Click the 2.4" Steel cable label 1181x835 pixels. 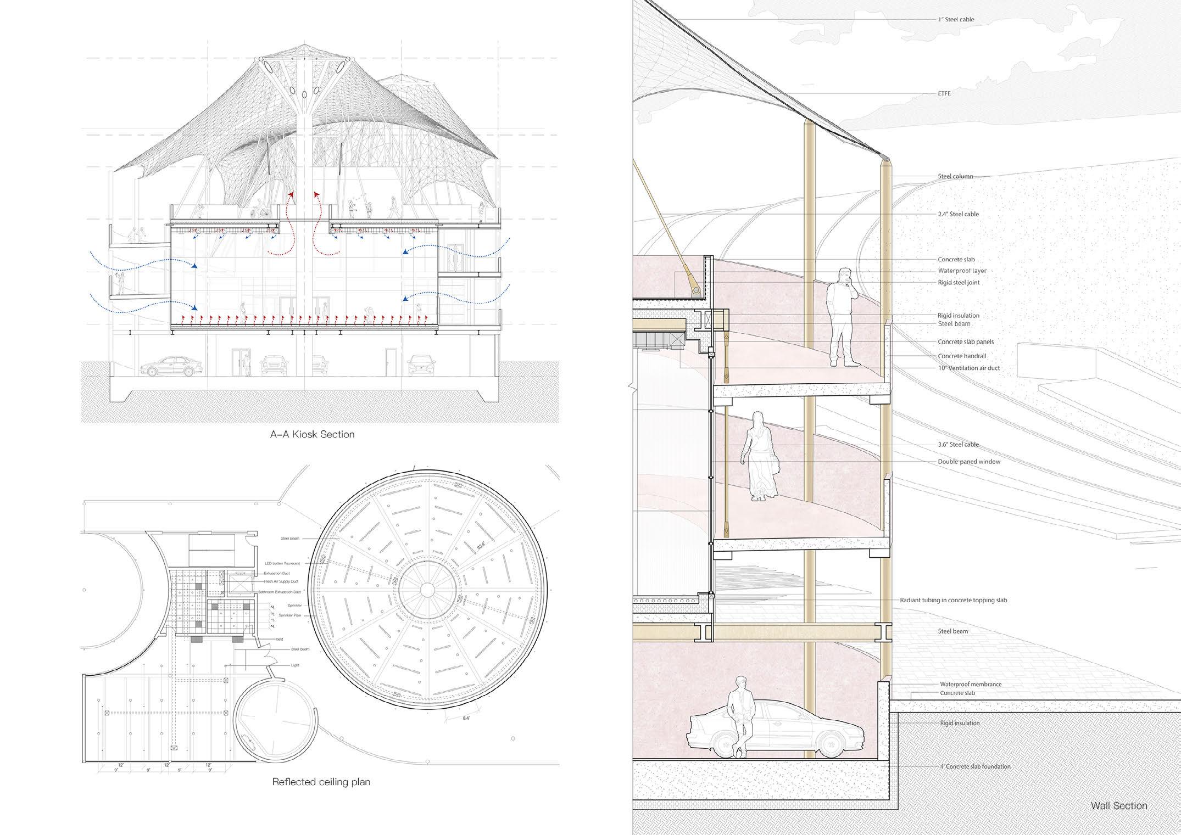(x=958, y=214)
